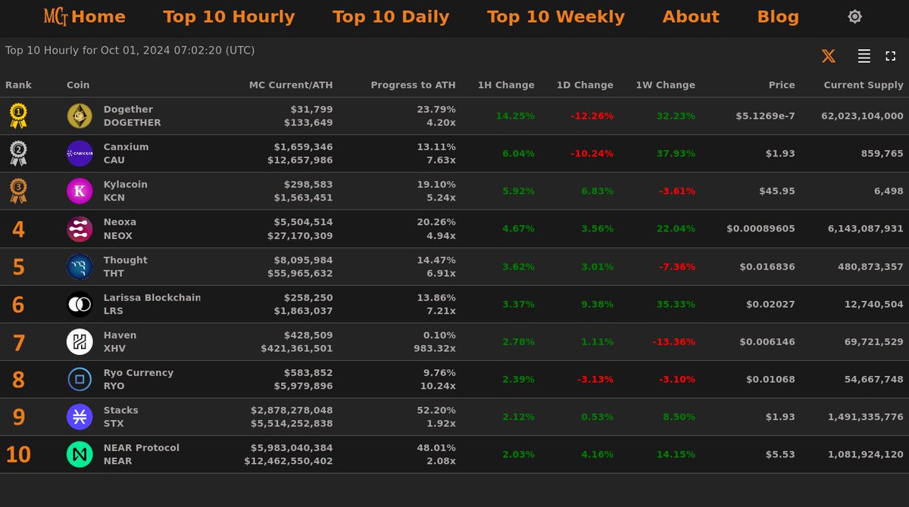The image size is (909, 507).
Task: Go to the Home page
Action: (x=98, y=17)
